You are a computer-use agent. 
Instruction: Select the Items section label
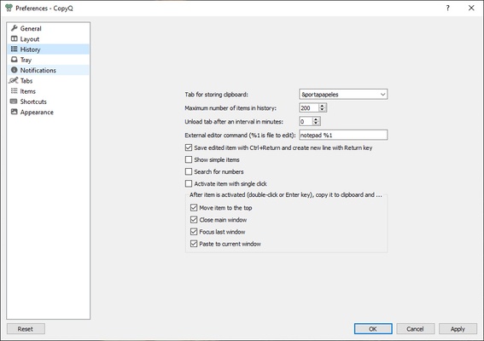tap(28, 91)
